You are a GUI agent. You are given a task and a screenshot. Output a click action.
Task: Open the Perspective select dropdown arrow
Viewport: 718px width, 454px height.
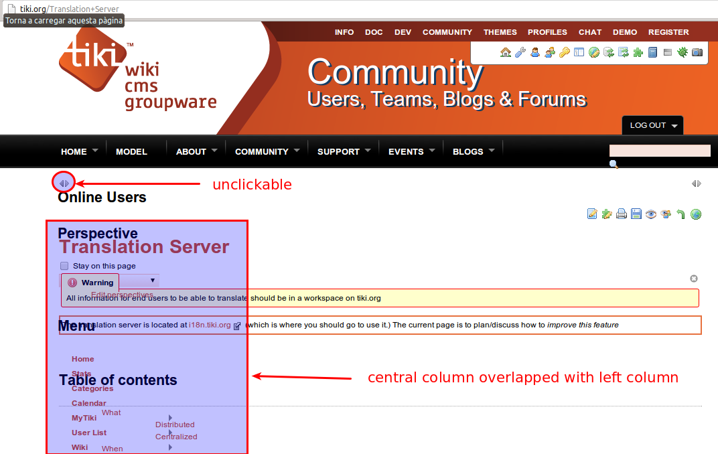[153, 280]
